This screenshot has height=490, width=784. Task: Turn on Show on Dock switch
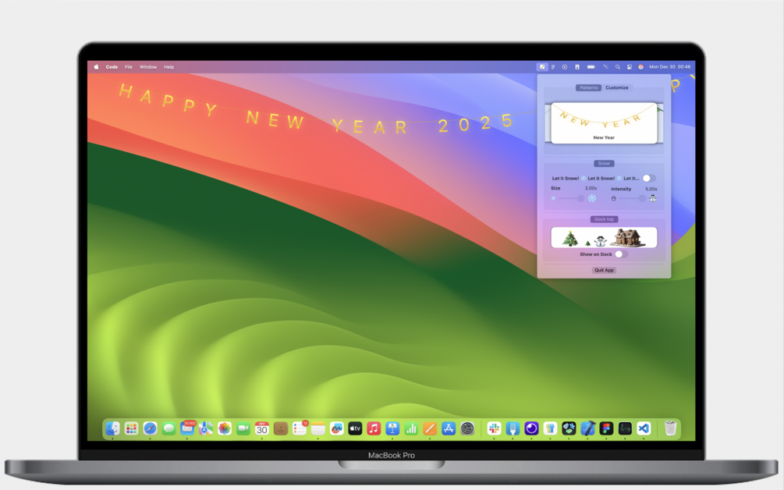pyautogui.click(x=621, y=254)
